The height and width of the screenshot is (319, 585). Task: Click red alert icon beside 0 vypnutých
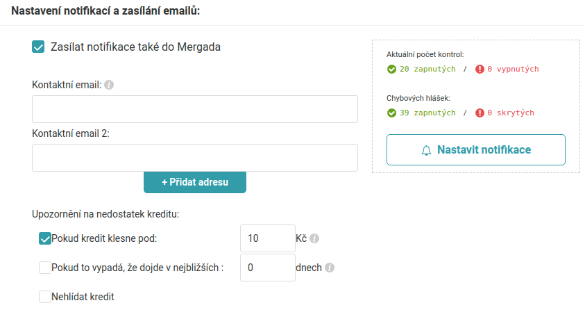coord(480,69)
